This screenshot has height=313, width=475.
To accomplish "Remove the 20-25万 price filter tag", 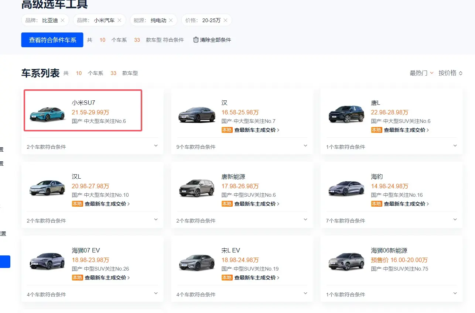I will pos(225,20).
